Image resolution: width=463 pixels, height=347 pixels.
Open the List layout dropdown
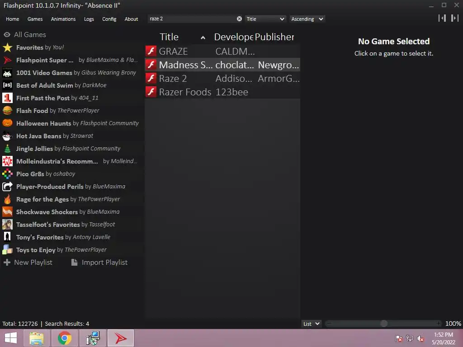(x=311, y=324)
